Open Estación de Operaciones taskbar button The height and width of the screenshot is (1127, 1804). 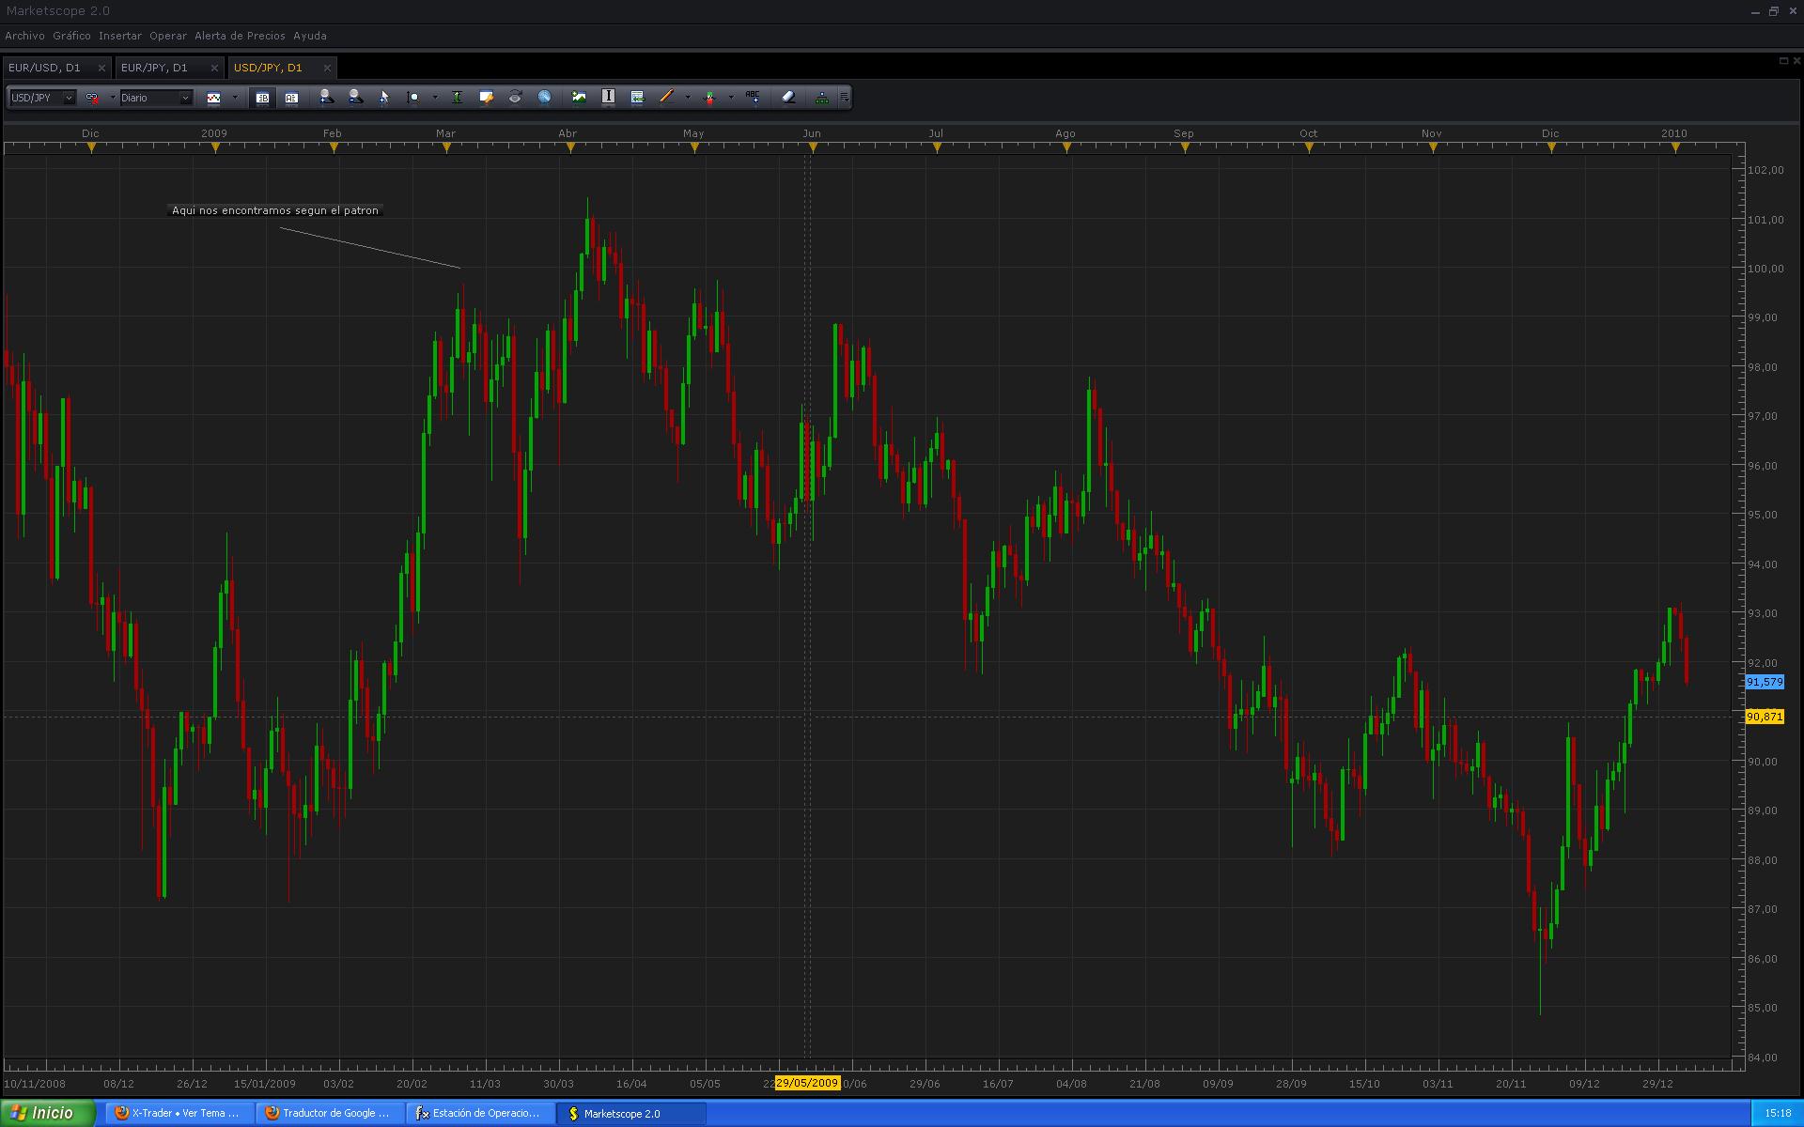pos(479,1113)
